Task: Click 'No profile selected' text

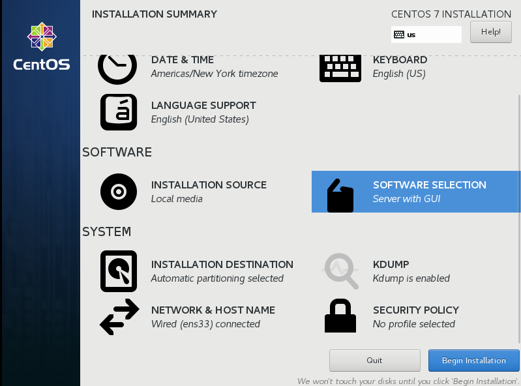Action: (x=413, y=324)
